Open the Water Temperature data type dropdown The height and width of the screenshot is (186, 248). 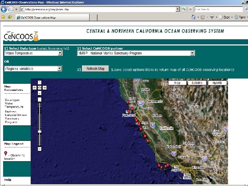(33, 53)
